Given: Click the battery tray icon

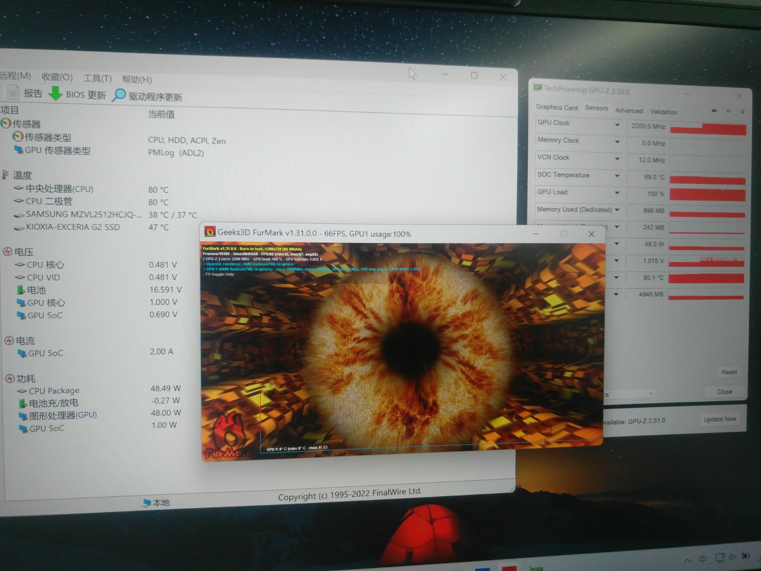Looking at the screenshot, I should [x=746, y=556].
